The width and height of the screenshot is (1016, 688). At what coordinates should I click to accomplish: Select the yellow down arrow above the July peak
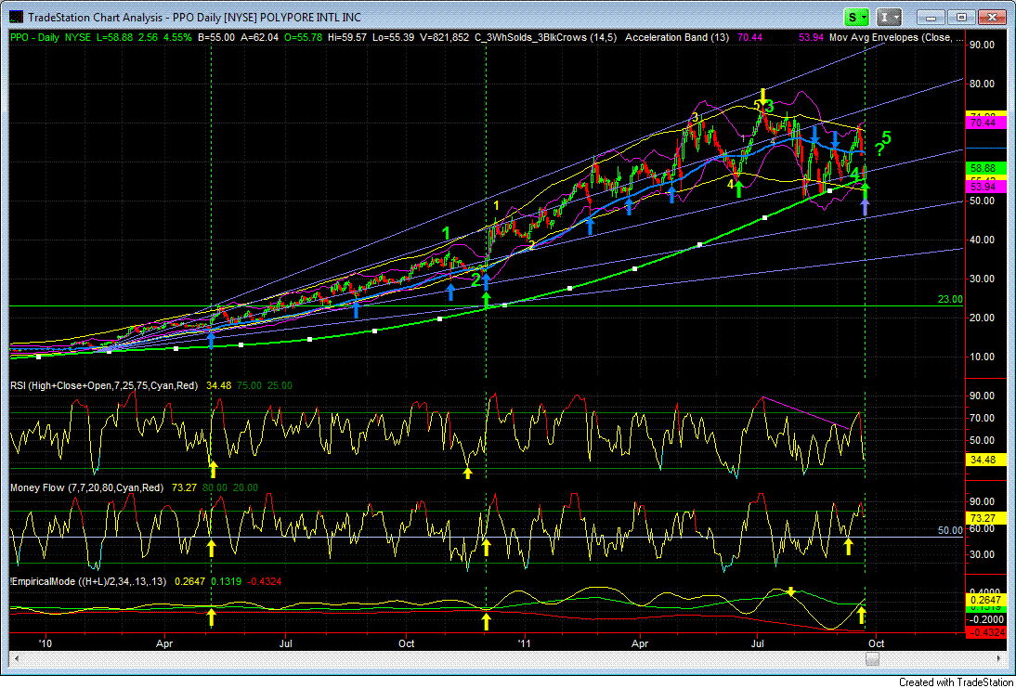[764, 96]
